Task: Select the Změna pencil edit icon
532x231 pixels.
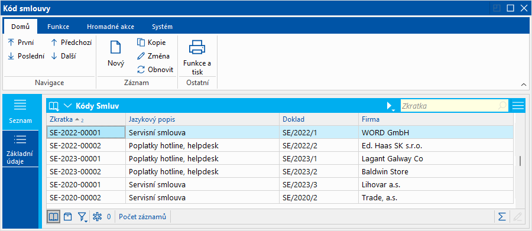Action: pyautogui.click(x=141, y=56)
